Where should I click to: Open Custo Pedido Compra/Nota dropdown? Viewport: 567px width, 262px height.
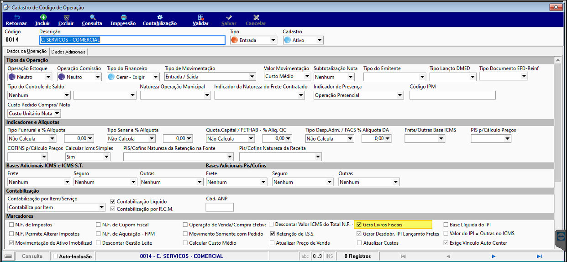(57, 113)
